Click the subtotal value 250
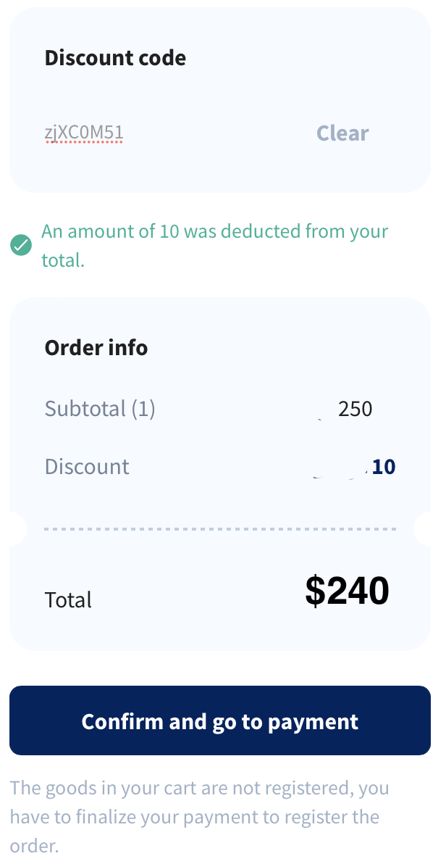Image resolution: width=446 pixels, height=864 pixels. tap(355, 409)
